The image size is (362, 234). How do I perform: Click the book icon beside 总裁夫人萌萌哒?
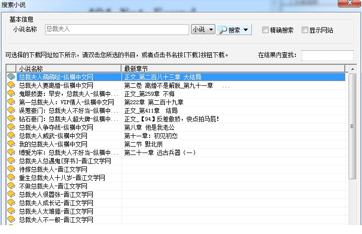[x=11, y=77]
